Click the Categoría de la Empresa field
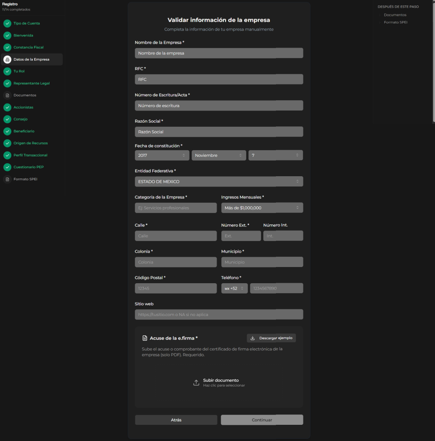 coord(176,208)
